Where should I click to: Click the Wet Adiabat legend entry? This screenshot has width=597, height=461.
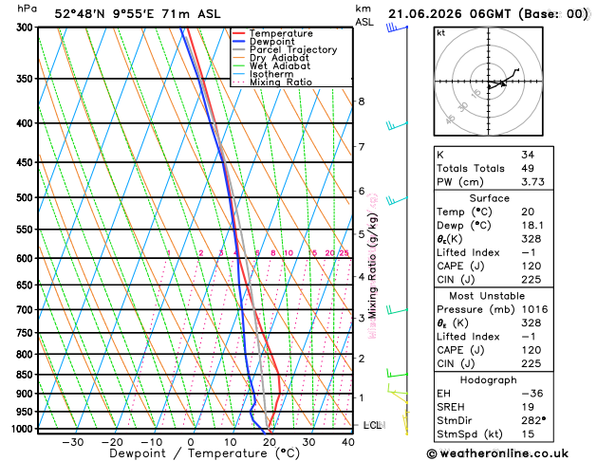[x=271, y=65]
